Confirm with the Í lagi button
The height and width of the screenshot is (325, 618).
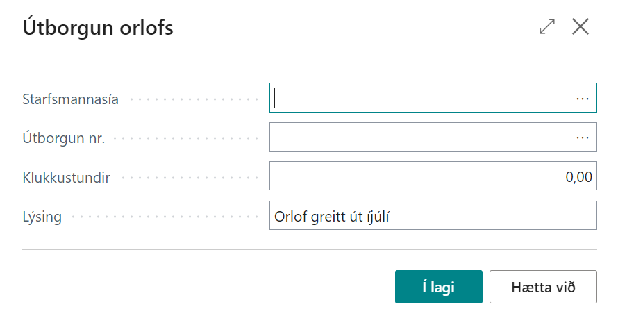coord(438,287)
